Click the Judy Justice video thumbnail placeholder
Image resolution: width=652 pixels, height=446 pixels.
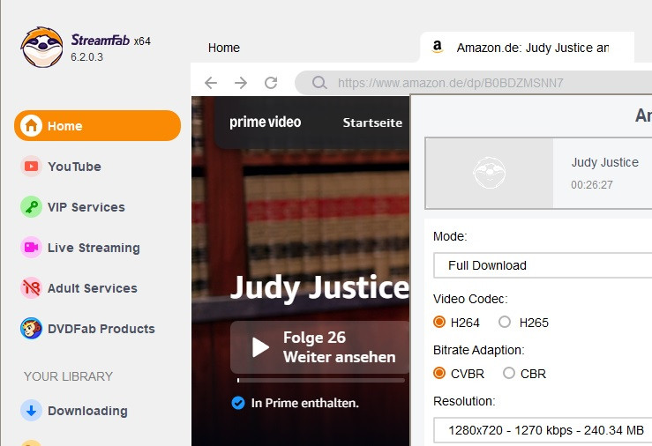(490, 173)
